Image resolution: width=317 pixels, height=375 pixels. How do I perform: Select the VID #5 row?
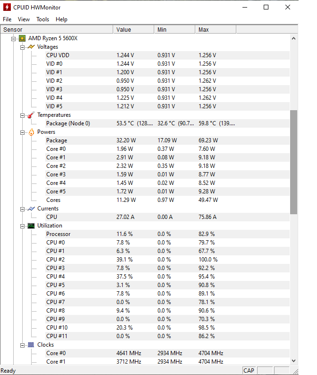click(167, 106)
